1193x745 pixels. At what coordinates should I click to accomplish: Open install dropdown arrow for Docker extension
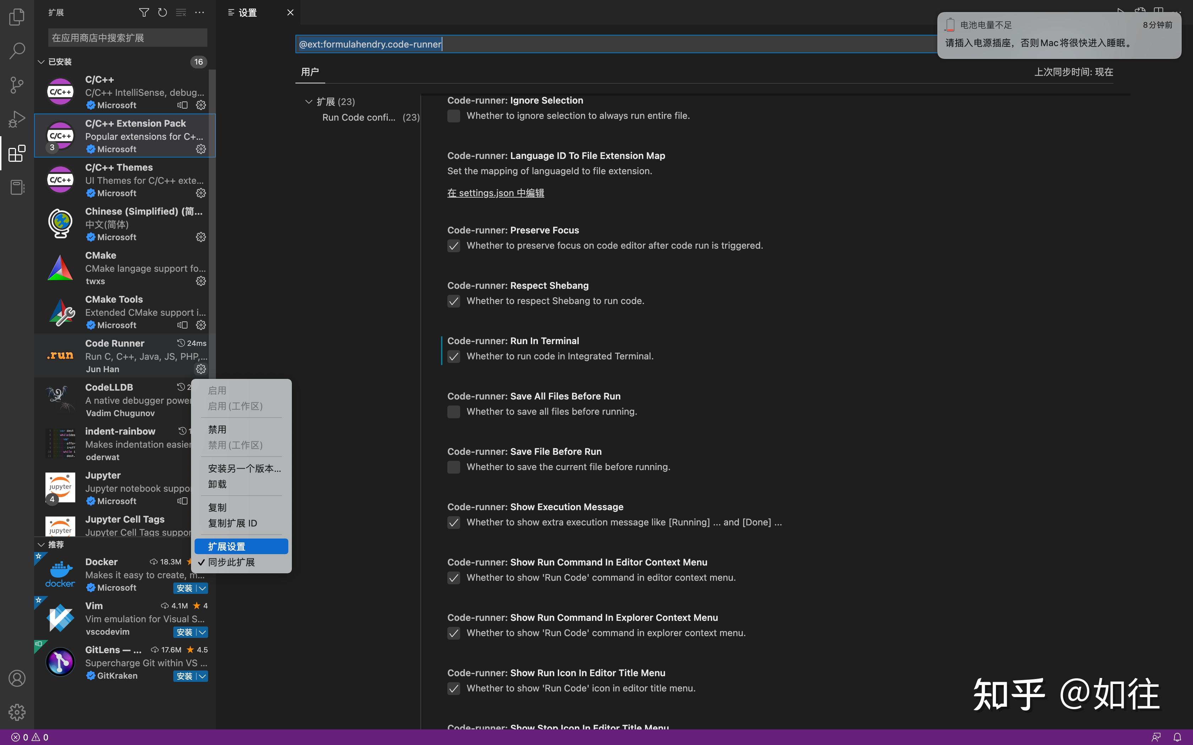coord(202,588)
